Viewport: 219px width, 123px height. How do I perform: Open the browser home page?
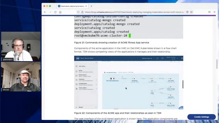(60, 12)
